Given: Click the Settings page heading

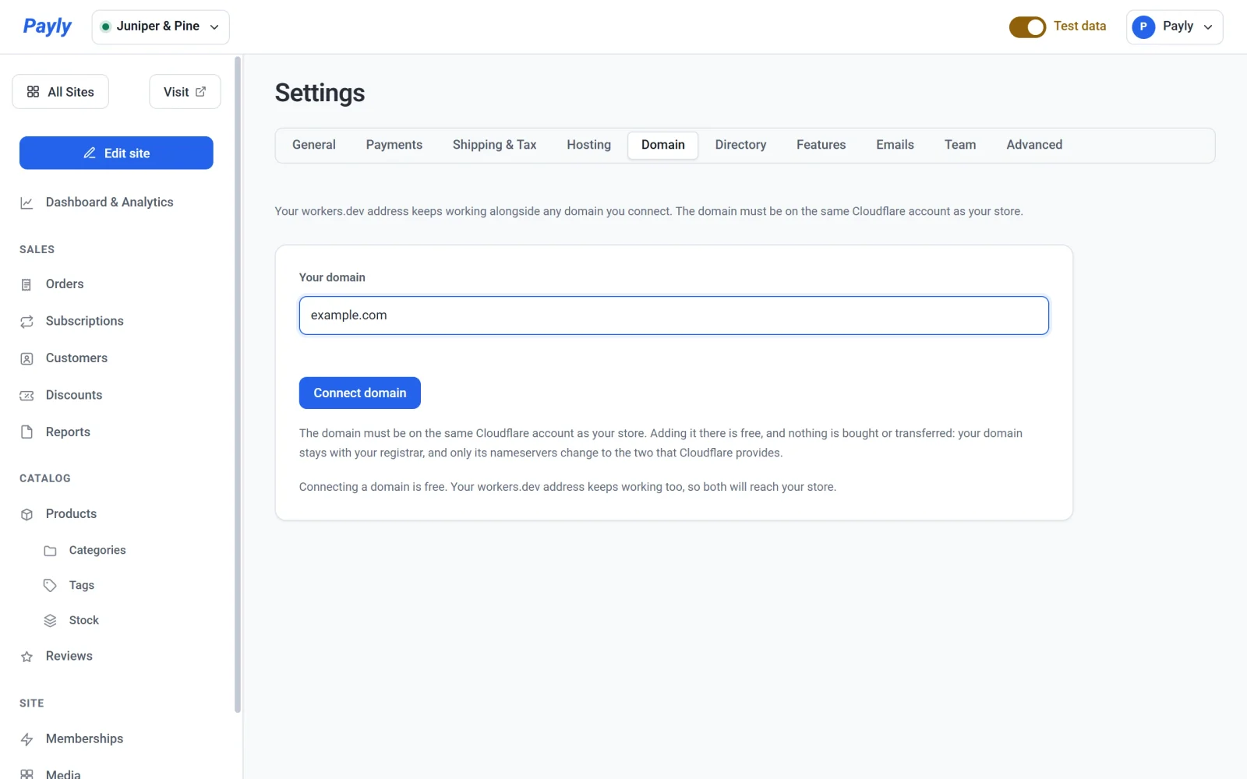Looking at the screenshot, I should (x=320, y=93).
